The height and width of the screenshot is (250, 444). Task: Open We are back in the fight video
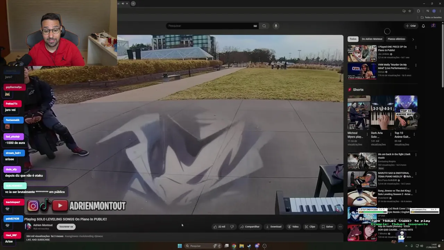362,161
